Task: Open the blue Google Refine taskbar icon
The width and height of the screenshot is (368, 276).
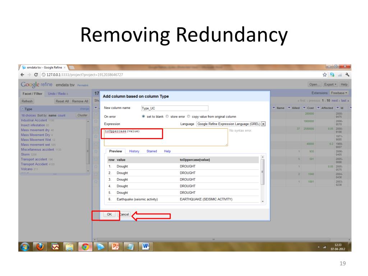Action: (x=101, y=247)
